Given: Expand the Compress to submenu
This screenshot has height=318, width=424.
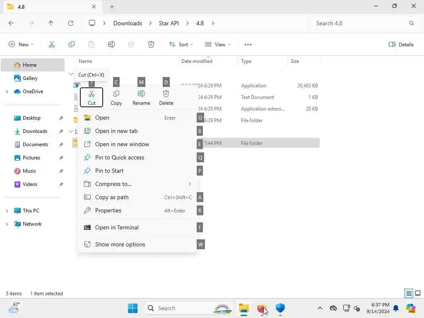Looking at the screenshot, I should click(x=138, y=184).
